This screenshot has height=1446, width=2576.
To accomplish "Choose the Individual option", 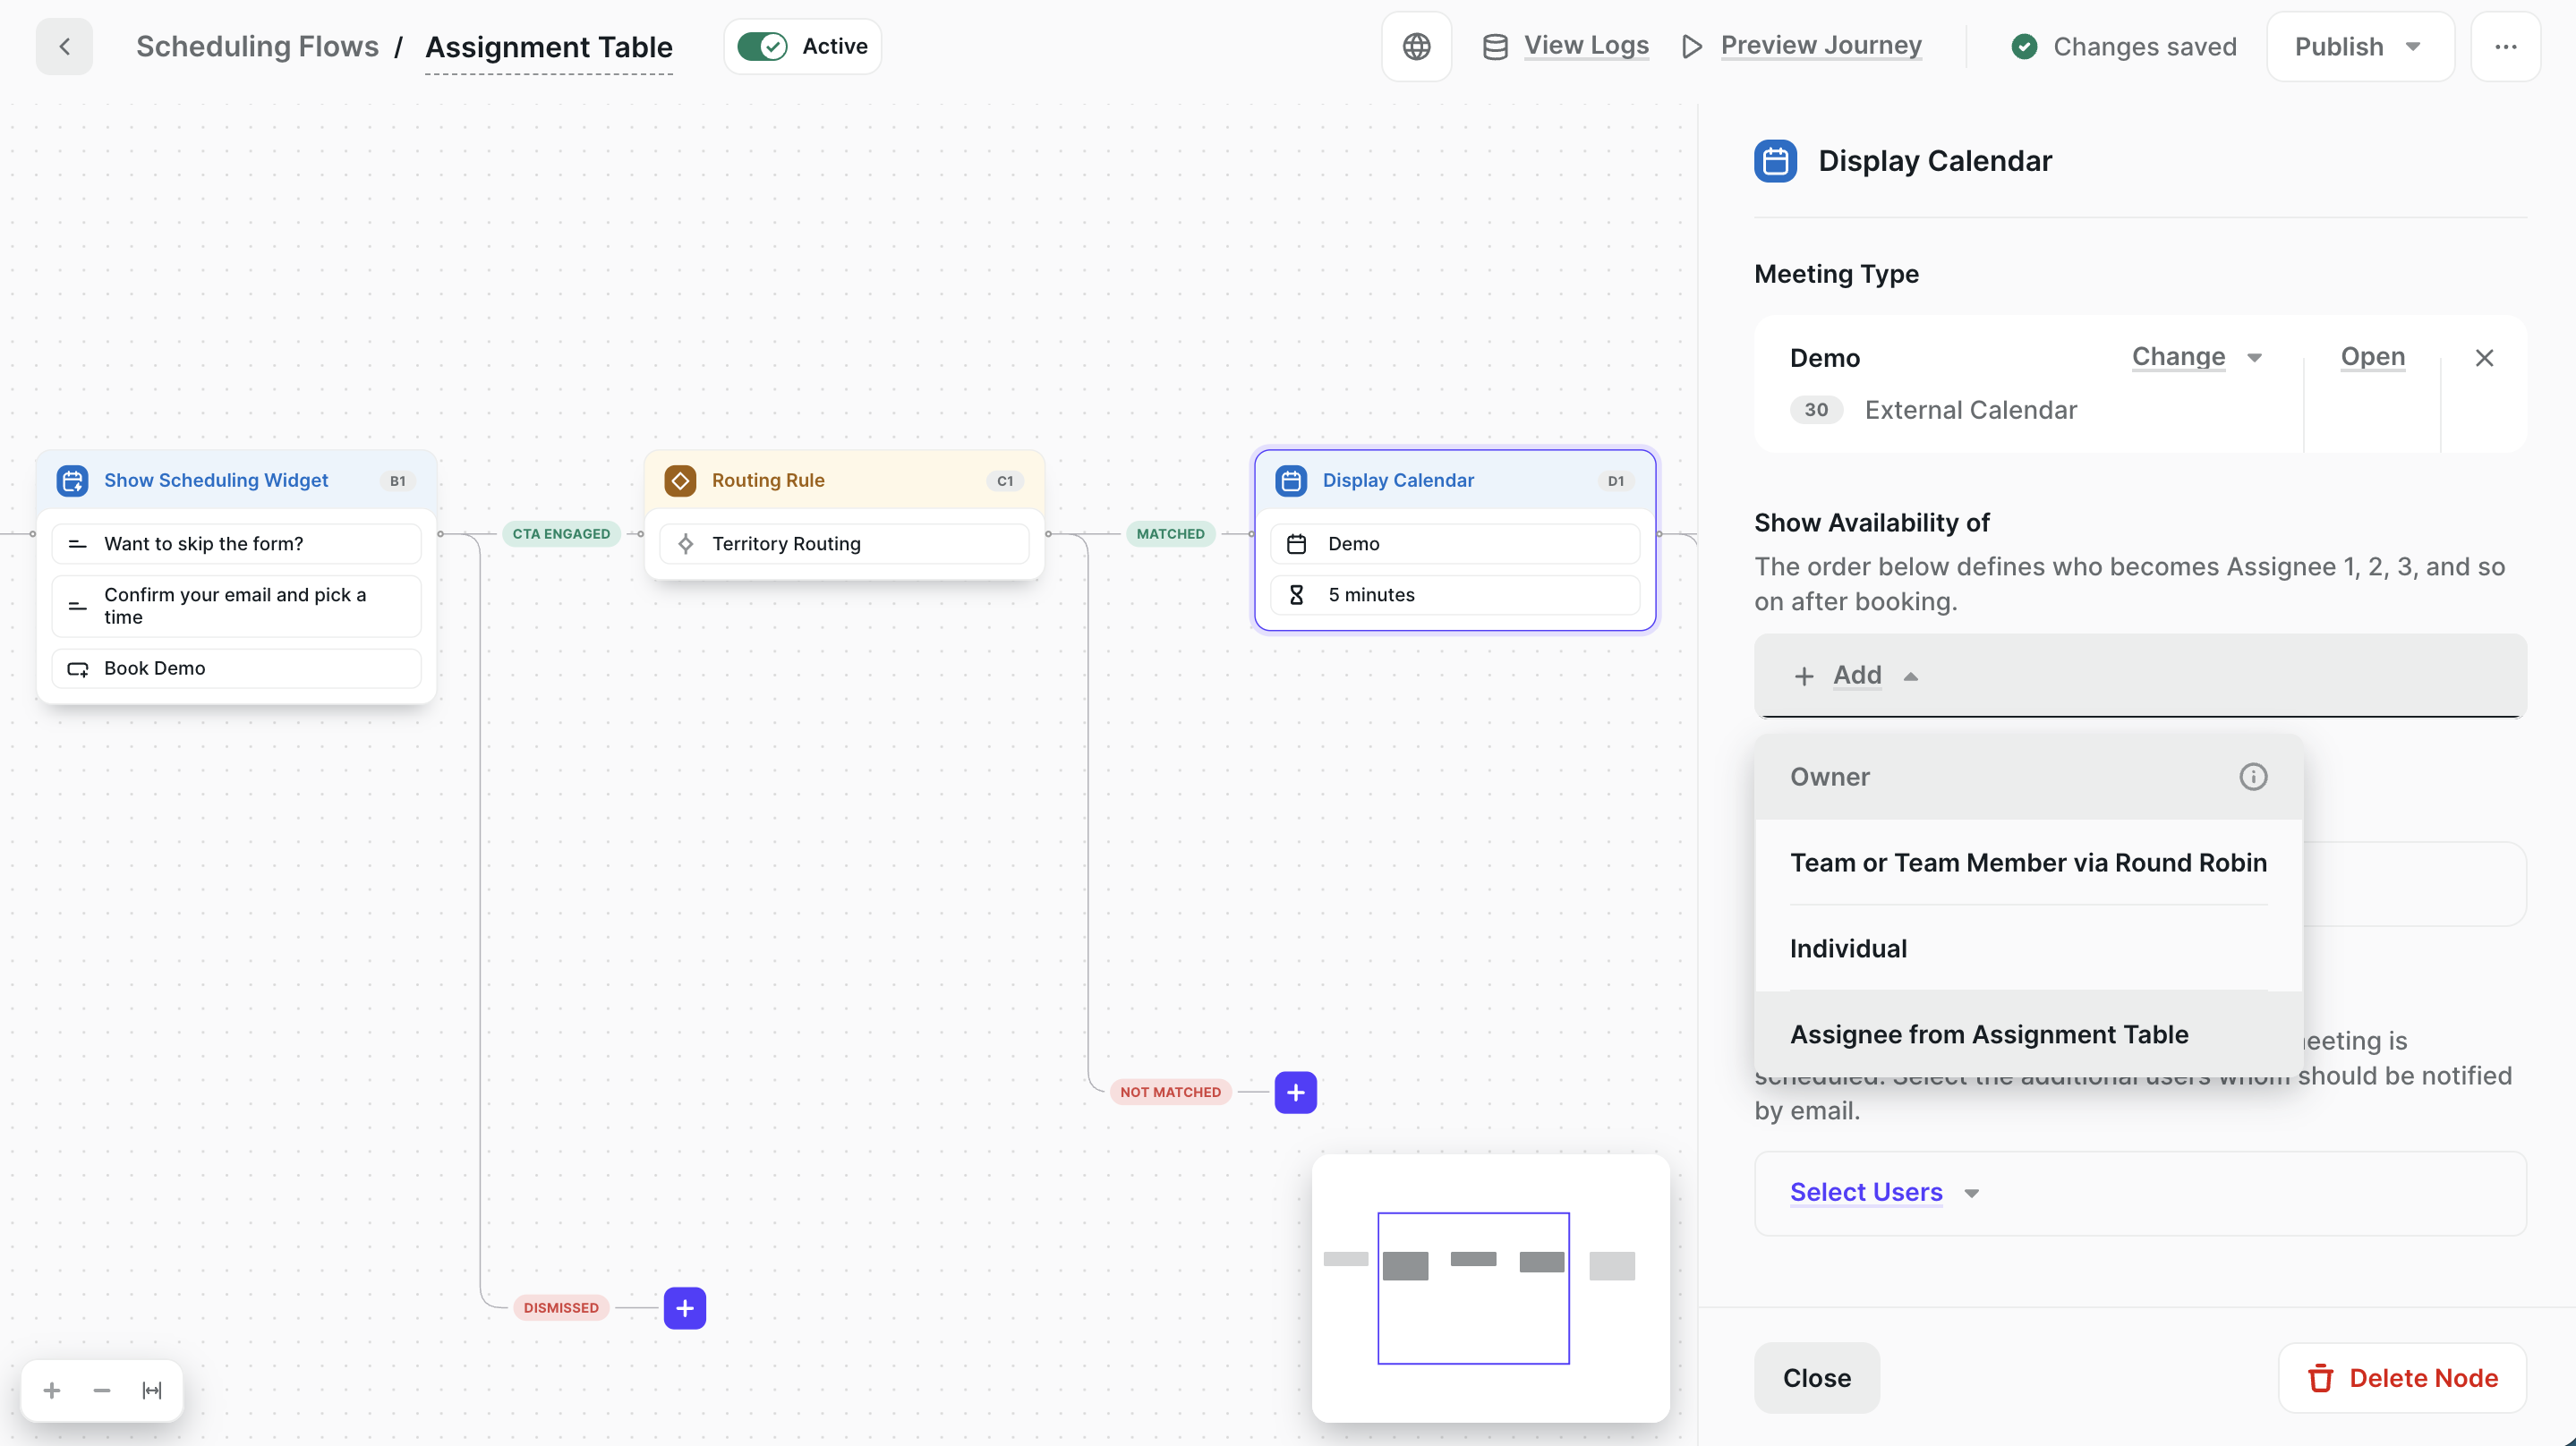I will pyautogui.click(x=2028, y=949).
